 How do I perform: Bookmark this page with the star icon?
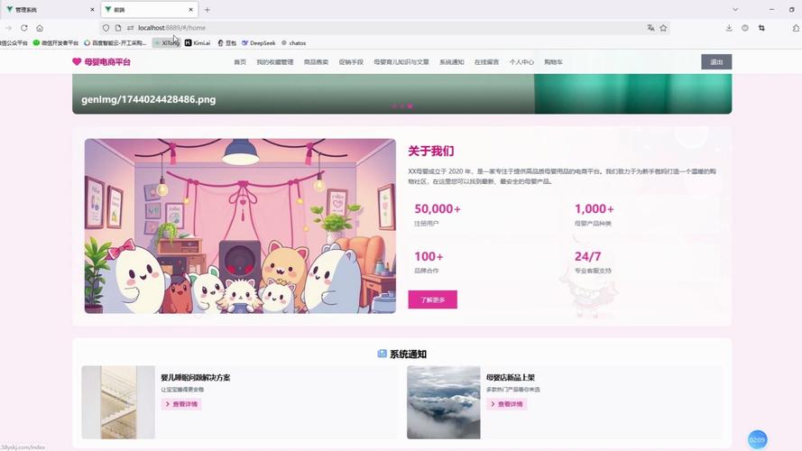(664, 28)
